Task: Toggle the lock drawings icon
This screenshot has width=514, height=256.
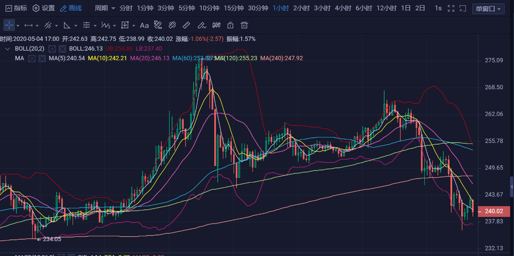Action: click(x=231, y=25)
